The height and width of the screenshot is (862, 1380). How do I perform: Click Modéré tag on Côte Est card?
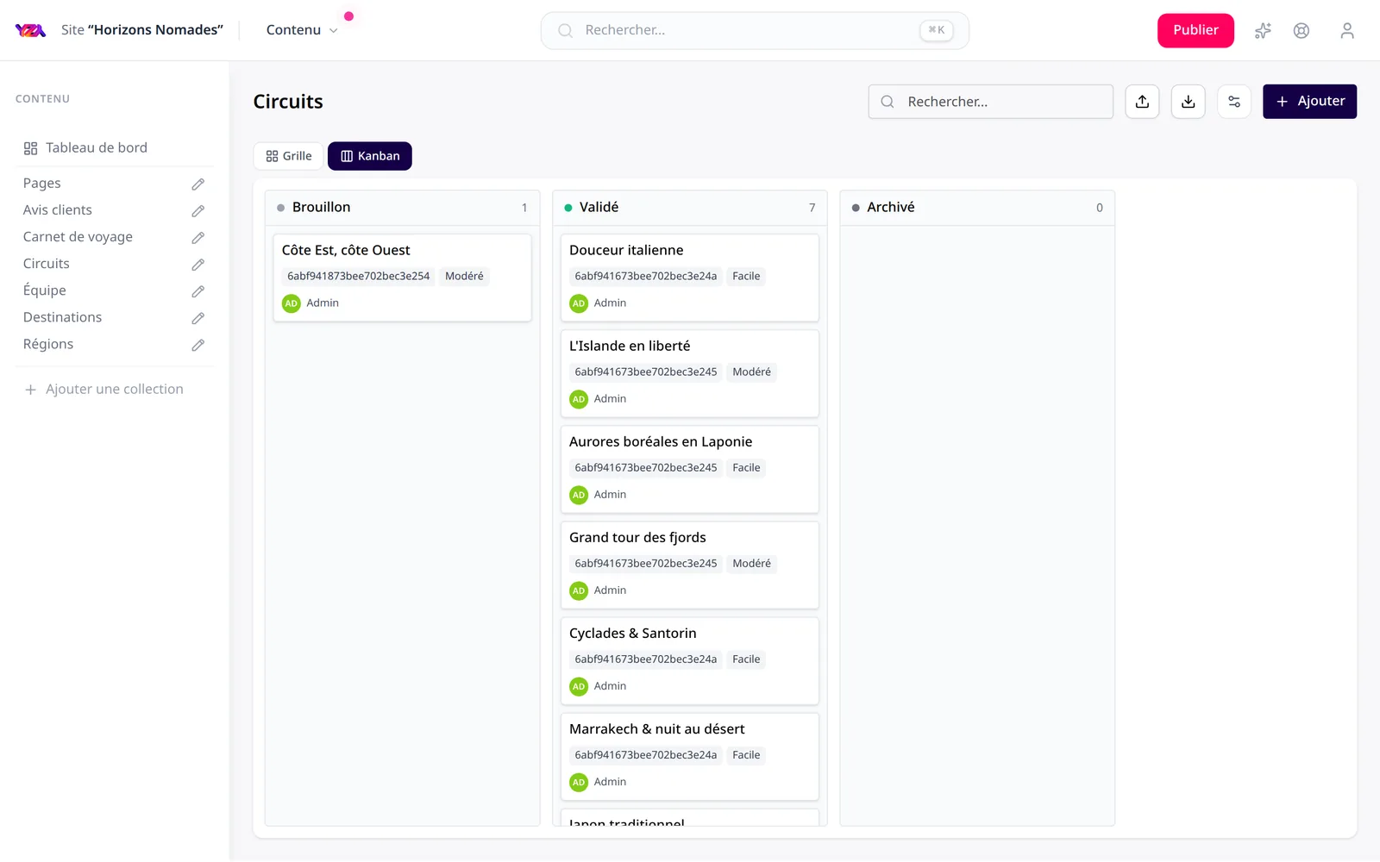coord(464,277)
